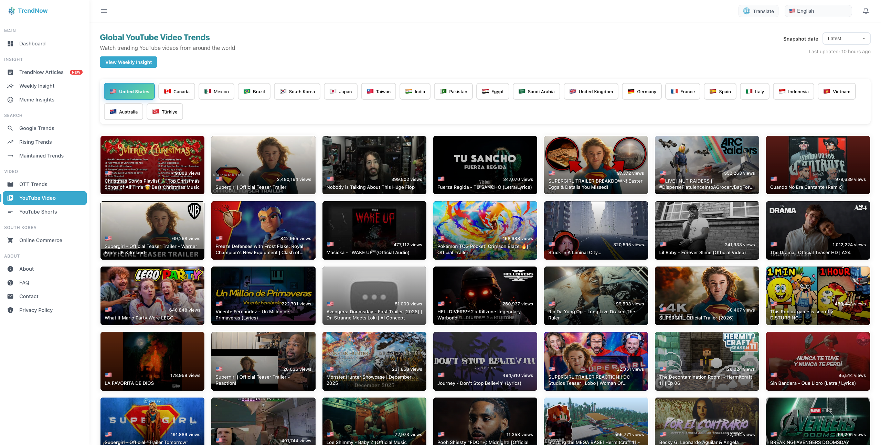Image resolution: width=881 pixels, height=445 pixels.
Task: Click the View Weekly Insight button
Action: coord(128,62)
